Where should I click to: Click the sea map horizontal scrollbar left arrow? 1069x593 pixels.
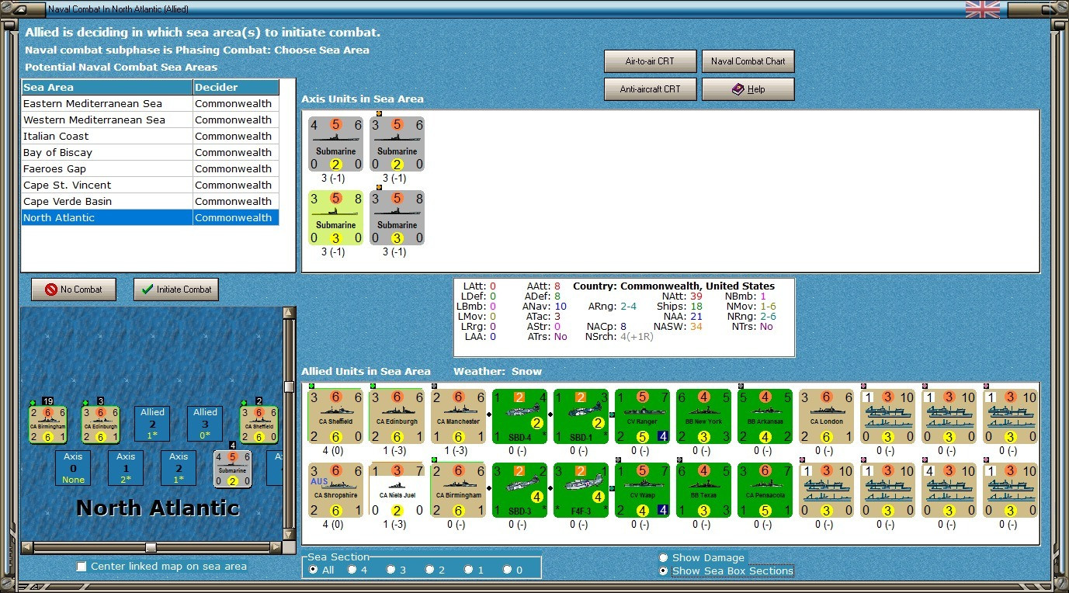tap(27, 547)
